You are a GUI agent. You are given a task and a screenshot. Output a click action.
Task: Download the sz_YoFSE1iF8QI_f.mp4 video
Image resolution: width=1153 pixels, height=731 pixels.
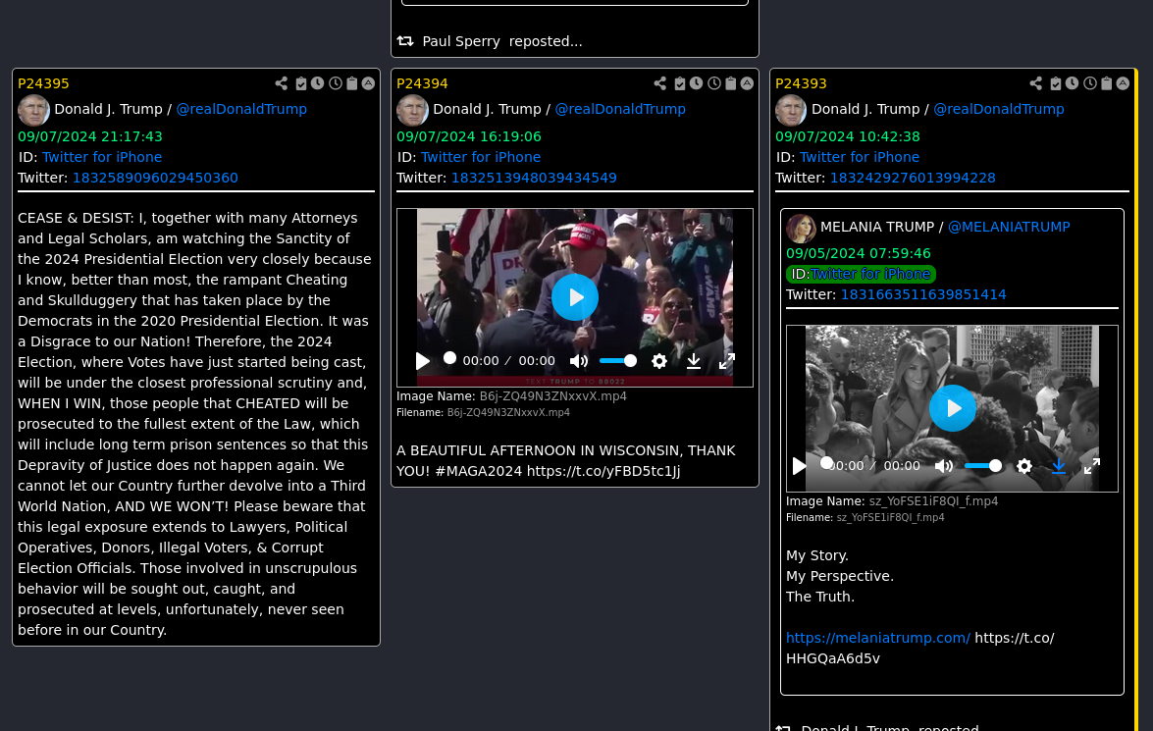click(x=1059, y=466)
